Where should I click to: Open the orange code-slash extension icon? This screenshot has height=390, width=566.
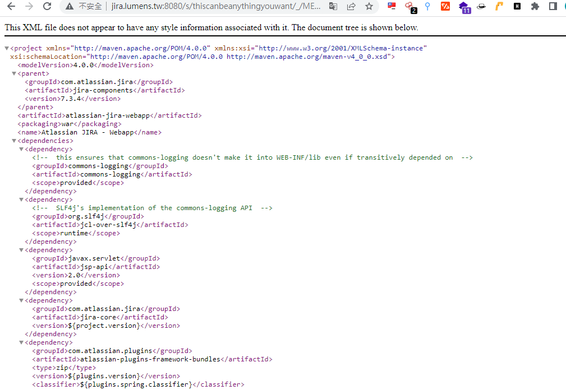pos(445,6)
